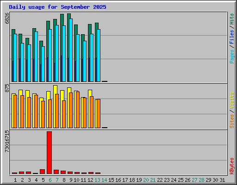Image resolution: width=237 pixels, height=185 pixels.
Task: Click the red KBytes legend text
Action: point(232,166)
